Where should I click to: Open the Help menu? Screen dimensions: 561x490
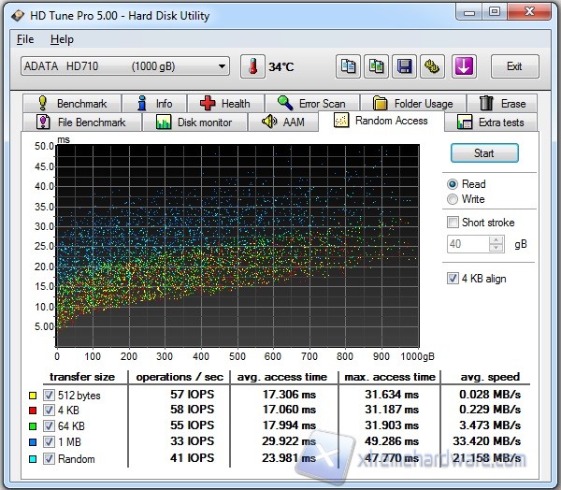(x=62, y=40)
